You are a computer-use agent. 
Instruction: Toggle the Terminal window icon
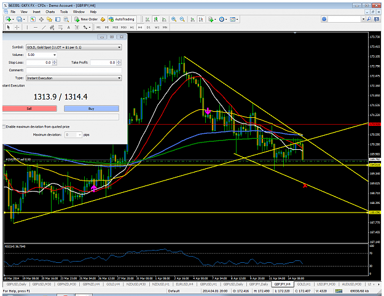tap(58, 19)
